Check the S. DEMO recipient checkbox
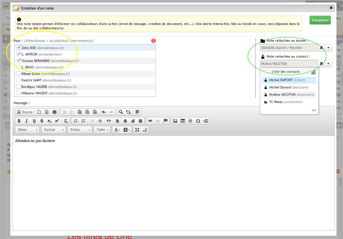The height and width of the screenshot is (239, 343). pyautogui.click(x=19, y=67)
